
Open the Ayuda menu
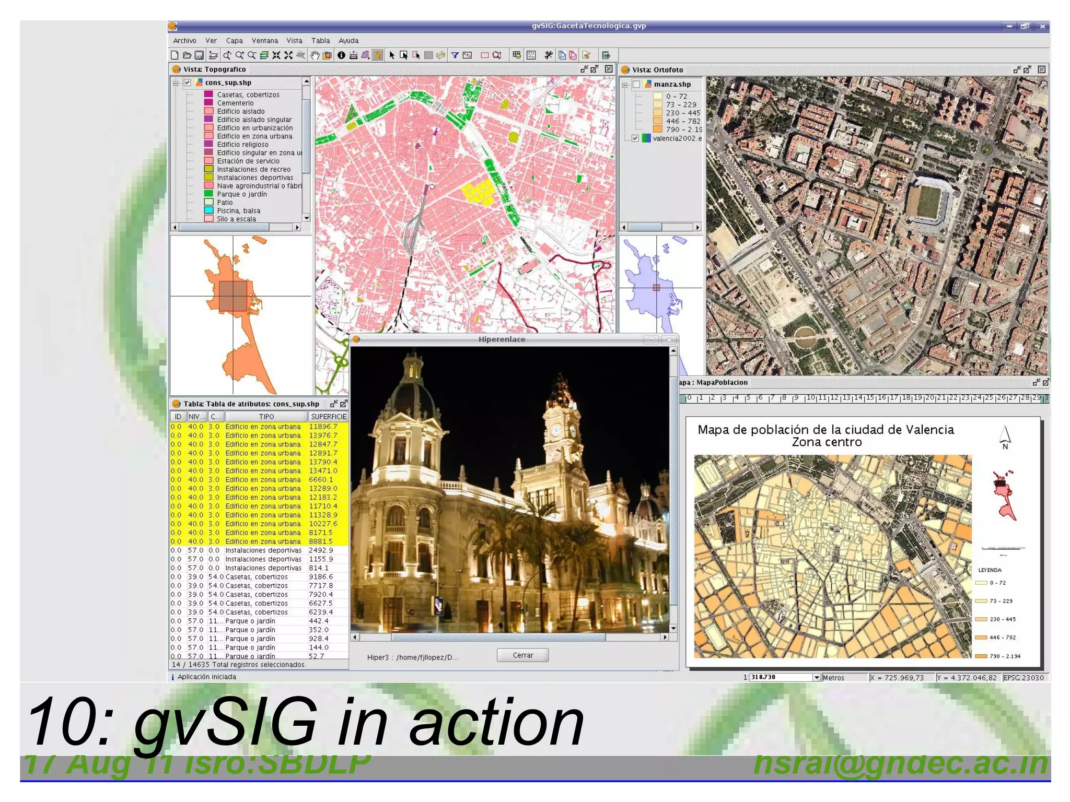(348, 41)
